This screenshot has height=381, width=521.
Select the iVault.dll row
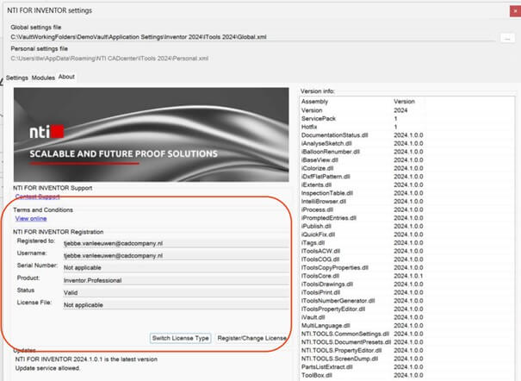407,317
